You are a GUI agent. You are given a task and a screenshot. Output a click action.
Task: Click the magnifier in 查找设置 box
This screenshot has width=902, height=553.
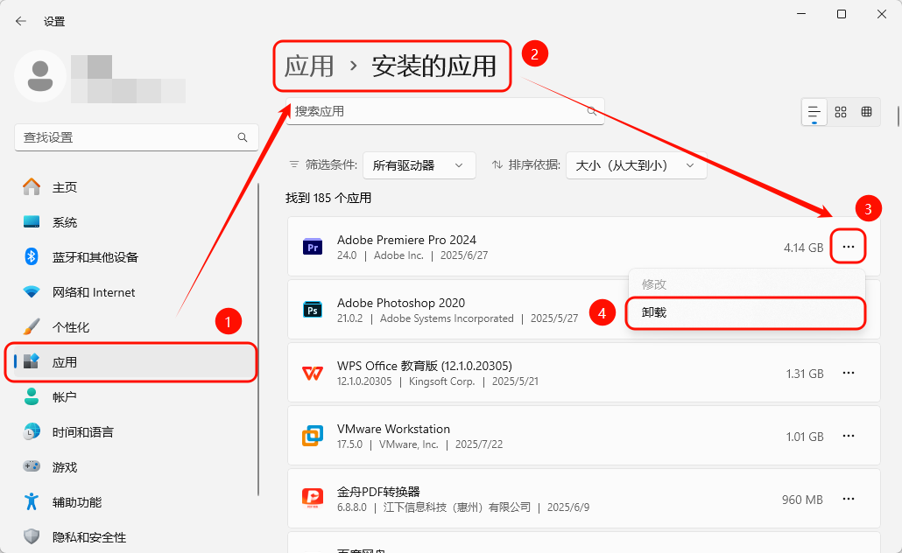click(243, 137)
